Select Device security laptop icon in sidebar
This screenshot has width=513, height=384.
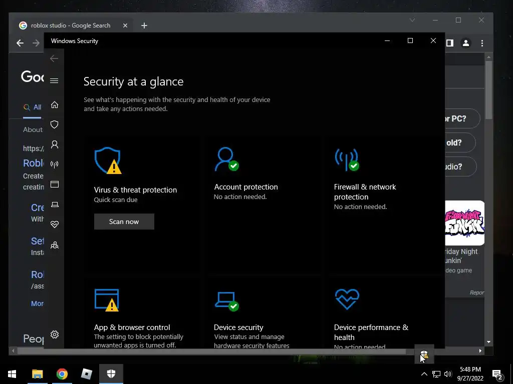click(55, 204)
